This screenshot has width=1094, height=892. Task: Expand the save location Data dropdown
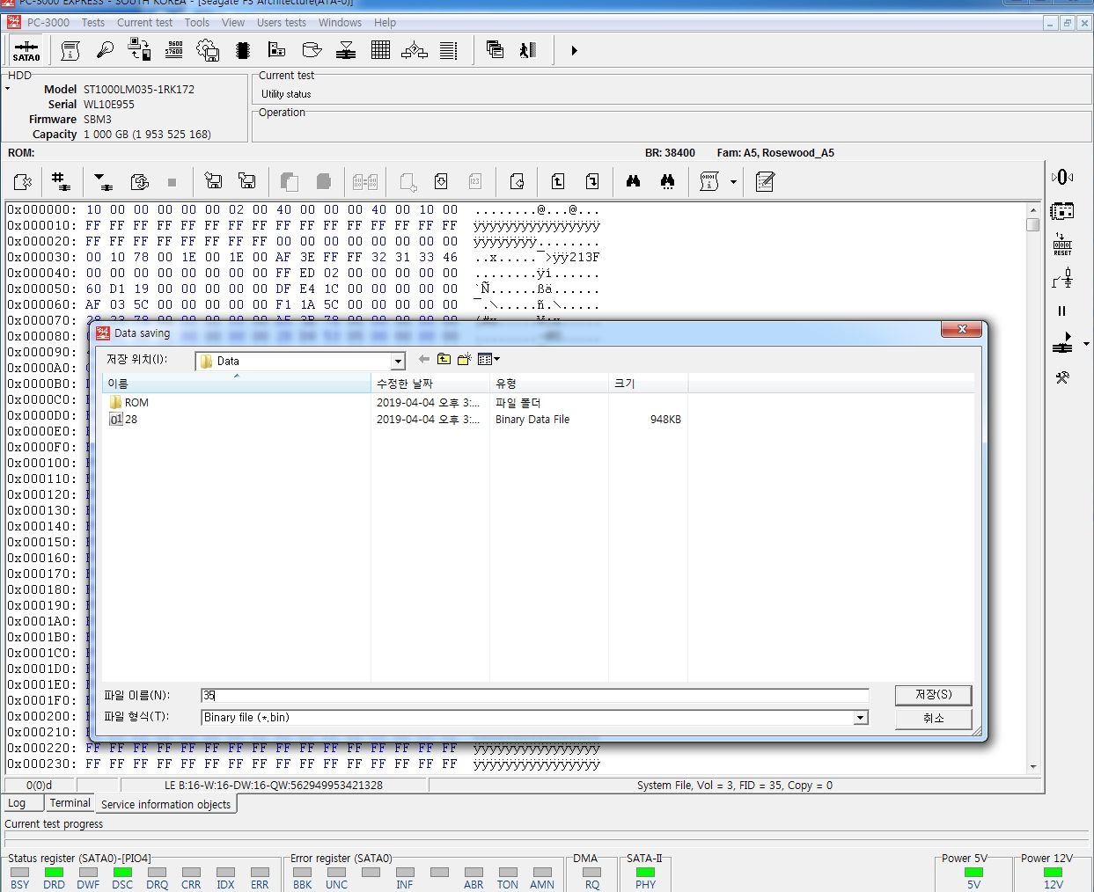point(398,362)
